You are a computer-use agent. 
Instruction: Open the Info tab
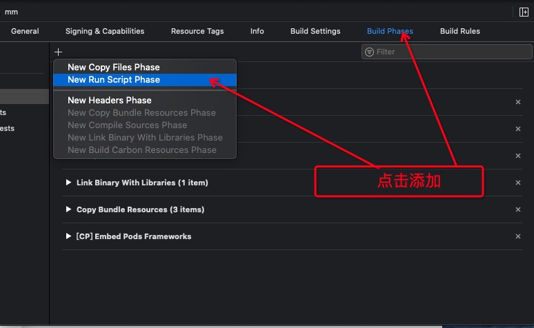pyautogui.click(x=257, y=31)
